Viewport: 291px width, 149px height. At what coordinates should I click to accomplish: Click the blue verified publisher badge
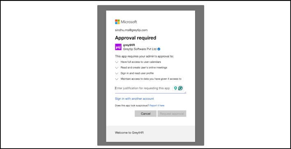[159, 49]
